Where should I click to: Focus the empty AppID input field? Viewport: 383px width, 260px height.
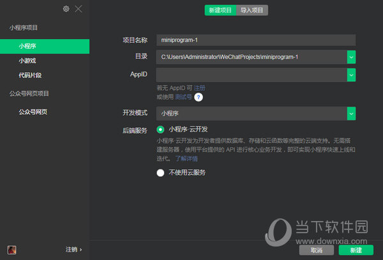coord(252,75)
